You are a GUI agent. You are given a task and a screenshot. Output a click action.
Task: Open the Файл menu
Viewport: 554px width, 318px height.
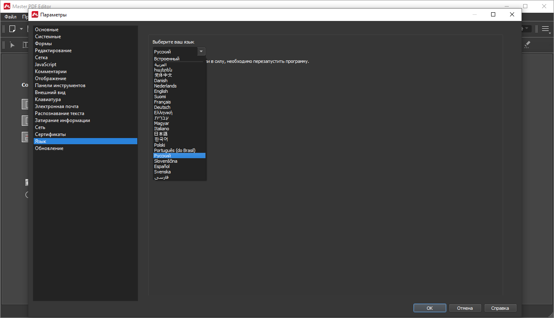click(x=10, y=17)
